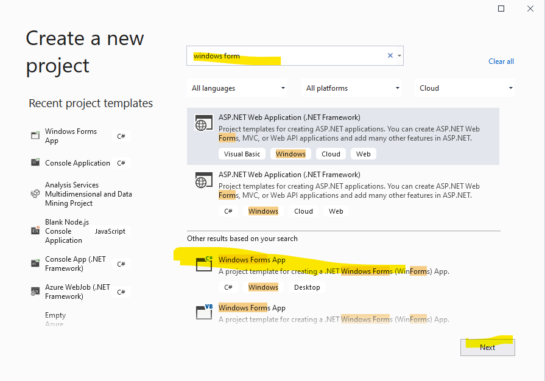The height and width of the screenshot is (381, 545).
Task: Clear the search box with the X icon
Action: pyautogui.click(x=390, y=55)
